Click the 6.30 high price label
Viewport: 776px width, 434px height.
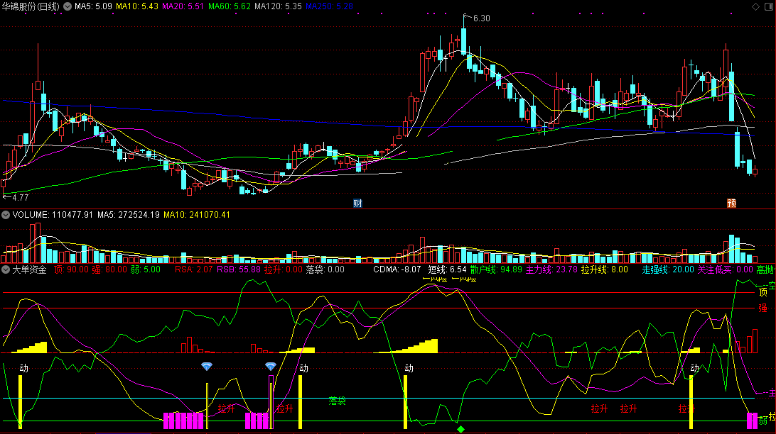pos(481,18)
